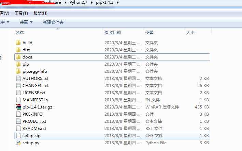Click the file name README.rst
Viewport: 242px width, 151px height.
34,129
